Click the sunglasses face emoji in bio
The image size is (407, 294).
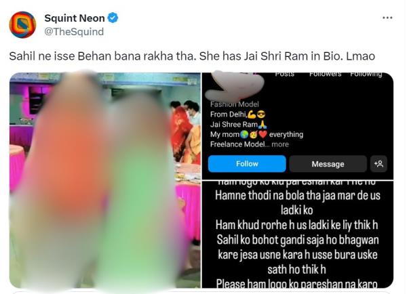pos(261,114)
